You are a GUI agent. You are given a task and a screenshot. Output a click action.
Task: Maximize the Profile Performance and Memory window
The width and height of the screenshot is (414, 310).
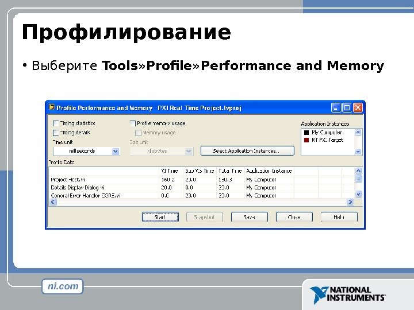click(347, 107)
